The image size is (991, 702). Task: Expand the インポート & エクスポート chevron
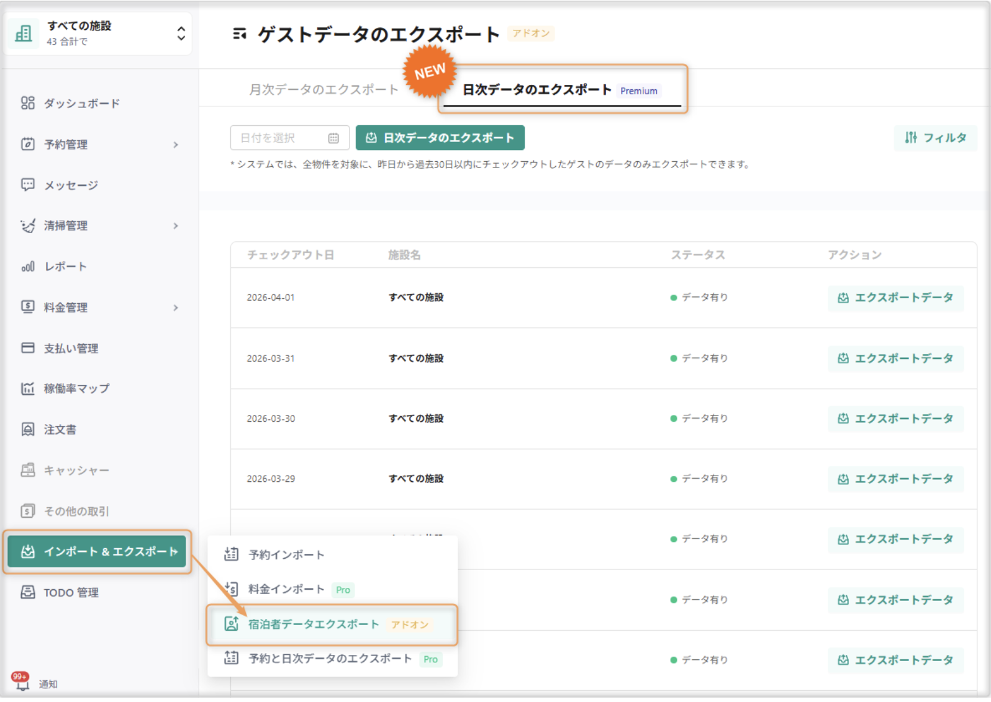175,551
